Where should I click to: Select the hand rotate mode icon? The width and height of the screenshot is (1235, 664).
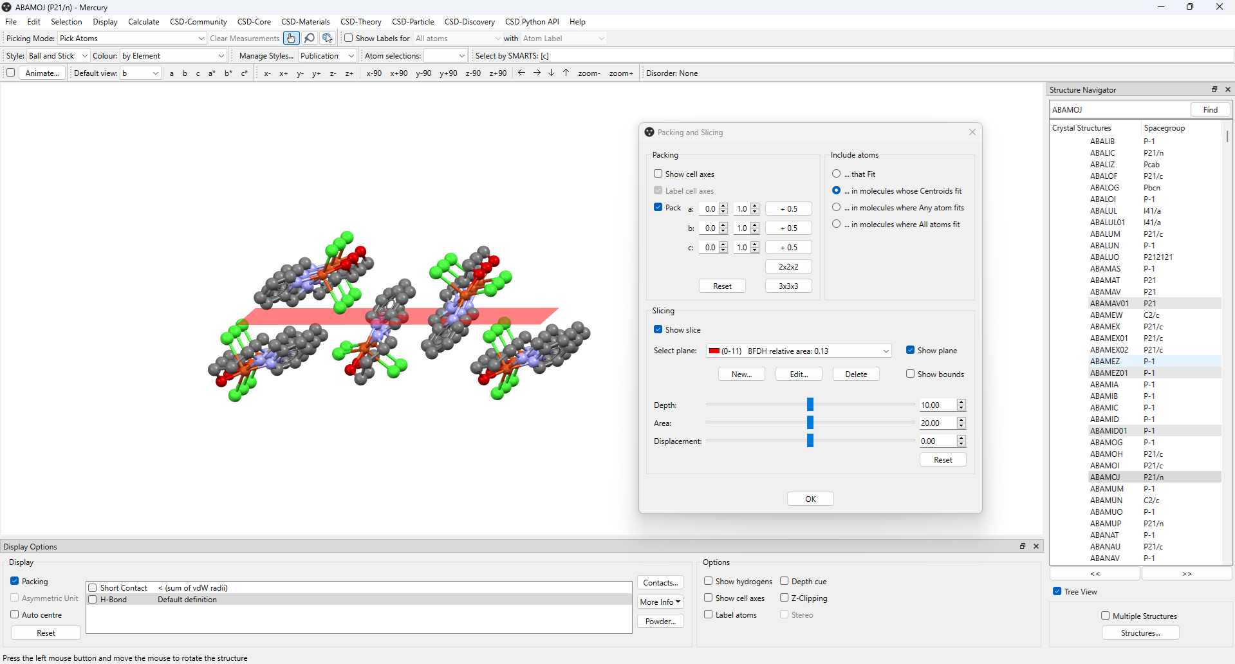click(291, 39)
